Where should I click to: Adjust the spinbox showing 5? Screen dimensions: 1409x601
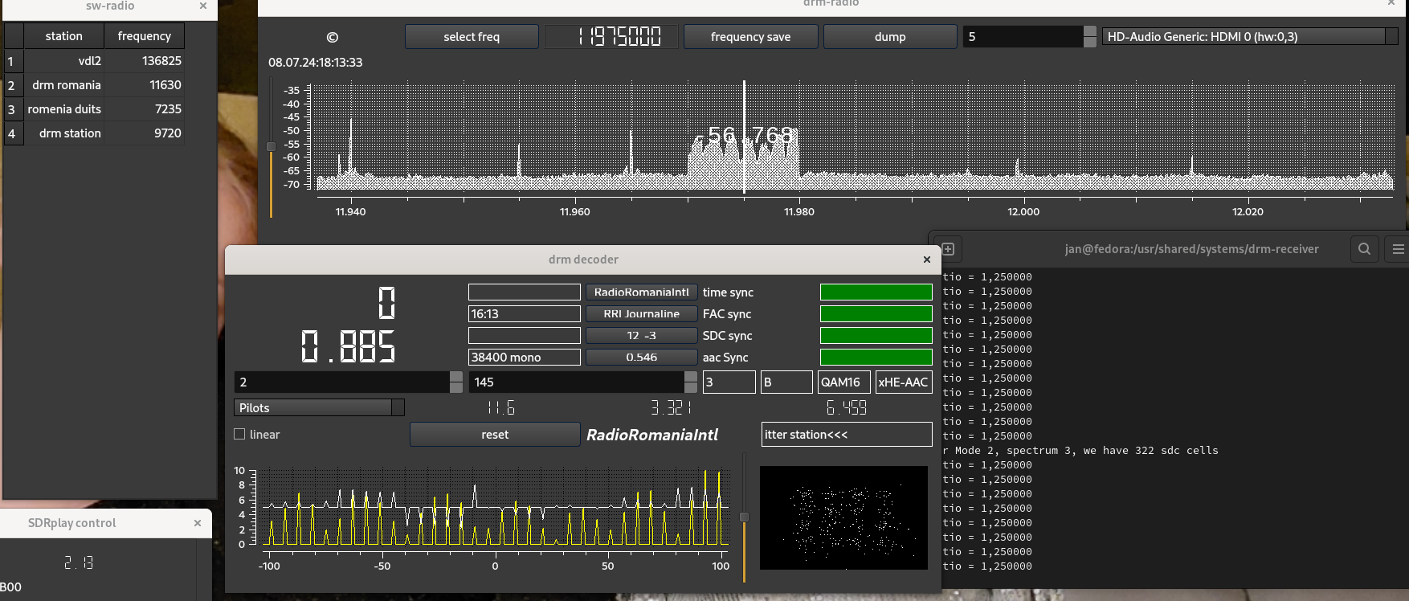1030,37
